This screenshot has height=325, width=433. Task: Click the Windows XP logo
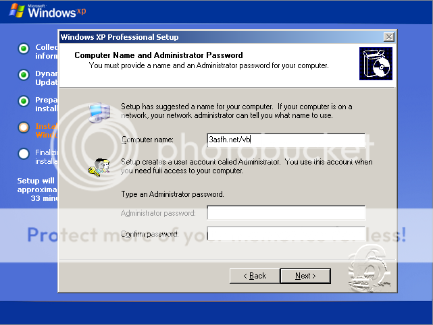[x=47, y=11]
